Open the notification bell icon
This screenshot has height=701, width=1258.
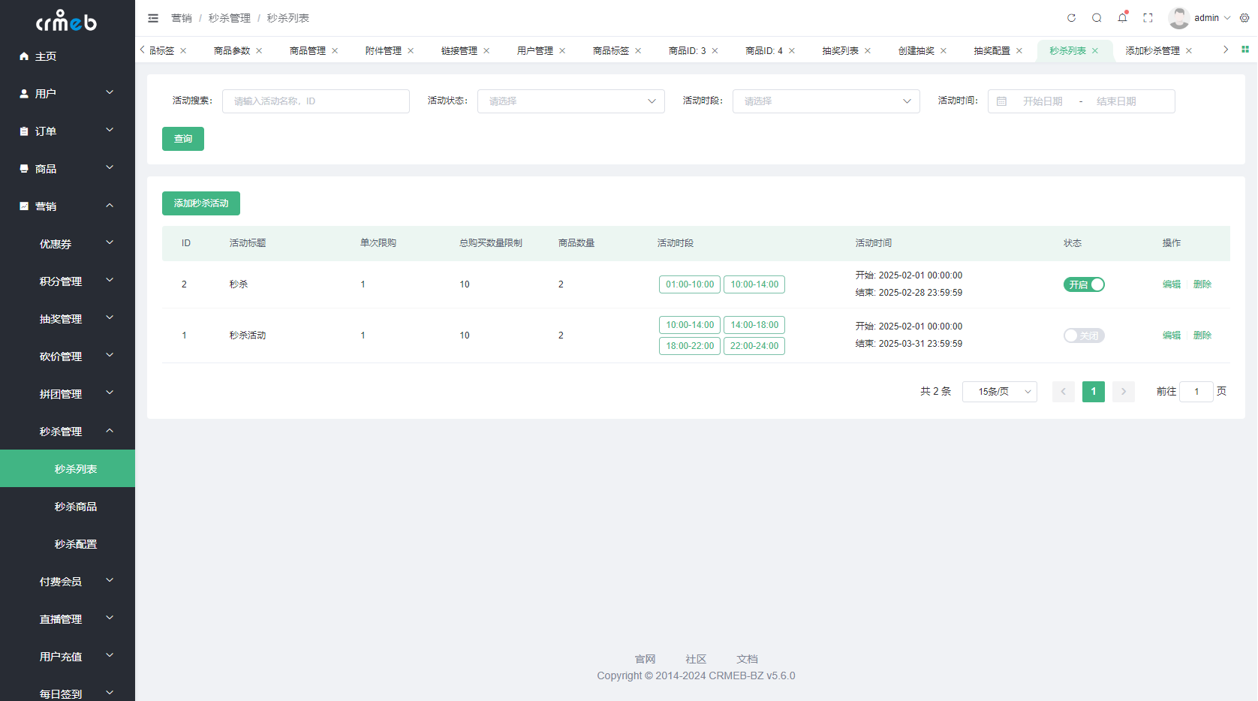(1122, 18)
